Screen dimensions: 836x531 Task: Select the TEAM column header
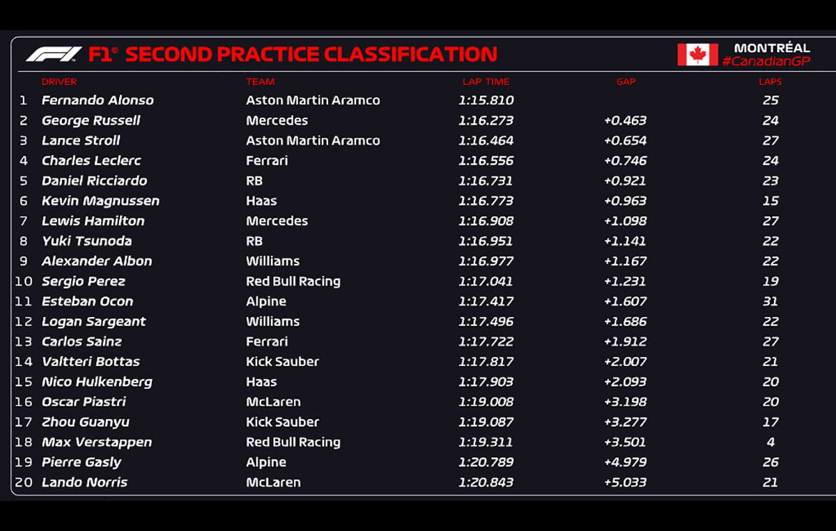coord(260,82)
